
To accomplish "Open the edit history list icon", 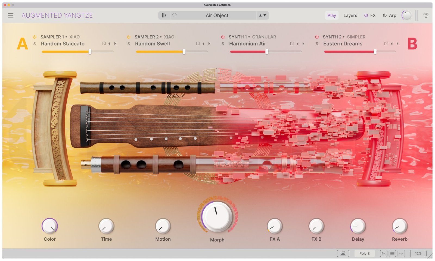I will pyautogui.click(x=392, y=253).
